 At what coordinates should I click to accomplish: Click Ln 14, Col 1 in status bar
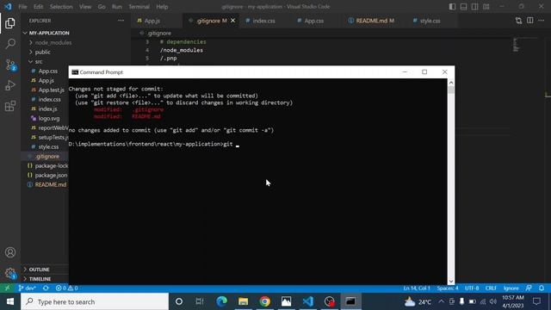pyautogui.click(x=417, y=288)
